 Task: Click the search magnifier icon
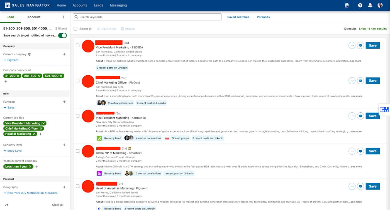pos(76,17)
